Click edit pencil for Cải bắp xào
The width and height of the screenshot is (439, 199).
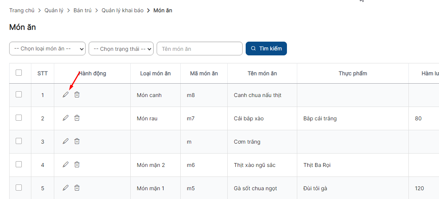tap(66, 118)
